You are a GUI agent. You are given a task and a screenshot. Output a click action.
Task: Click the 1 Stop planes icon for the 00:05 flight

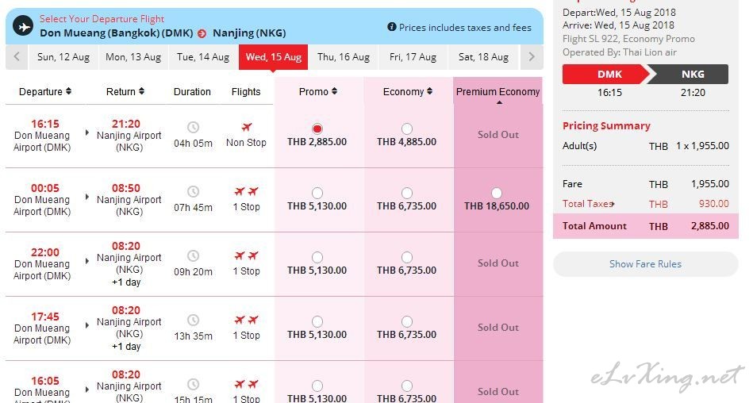tap(246, 191)
